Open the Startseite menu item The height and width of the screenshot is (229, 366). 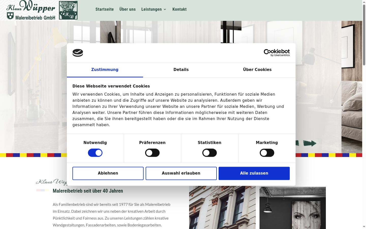click(x=105, y=9)
